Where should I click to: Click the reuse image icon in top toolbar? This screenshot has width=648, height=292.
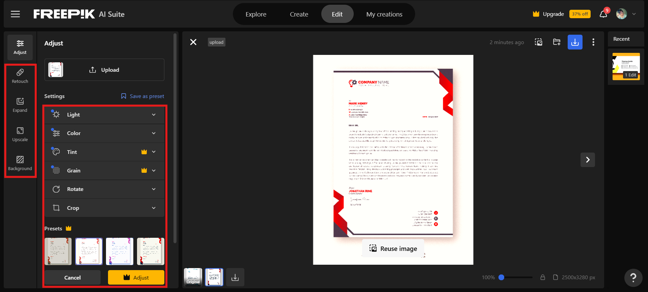(x=539, y=42)
